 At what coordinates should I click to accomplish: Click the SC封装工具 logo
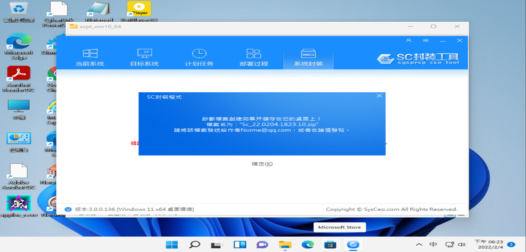[x=418, y=58]
